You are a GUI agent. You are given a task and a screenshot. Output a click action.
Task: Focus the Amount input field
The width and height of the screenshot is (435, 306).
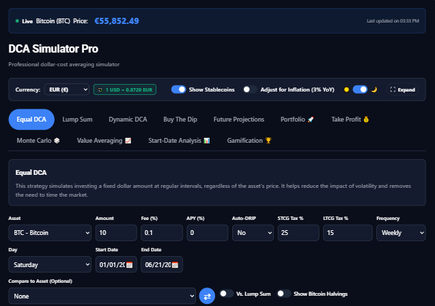click(x=116, y=233)
